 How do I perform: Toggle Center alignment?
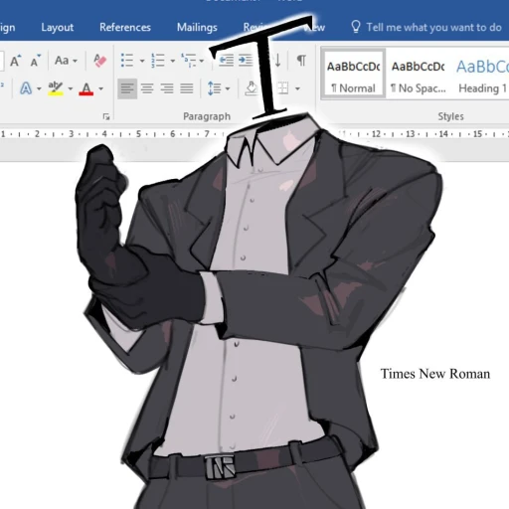tap(147, 88)
